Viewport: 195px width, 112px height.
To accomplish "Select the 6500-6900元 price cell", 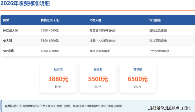I will point(50,51).
